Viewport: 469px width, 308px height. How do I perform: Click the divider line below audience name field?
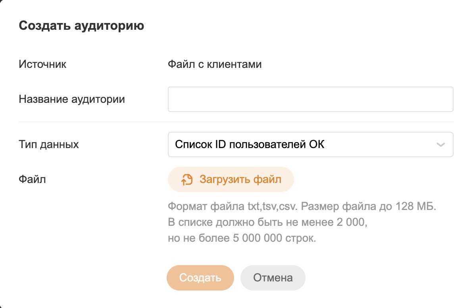click(x=236, y=122)
